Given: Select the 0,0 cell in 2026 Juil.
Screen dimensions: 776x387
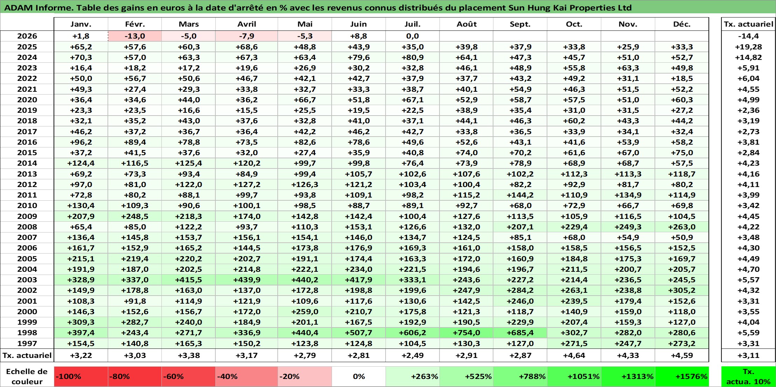Looking at the screenshot, I should [413, 36].
